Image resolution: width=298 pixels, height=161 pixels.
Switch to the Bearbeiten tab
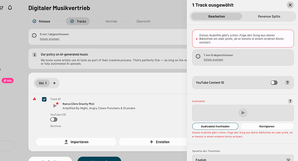pos(216,16)
